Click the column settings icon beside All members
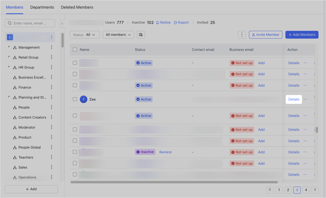The width and height of the screenshot is (326, 198). pos(141,35)
